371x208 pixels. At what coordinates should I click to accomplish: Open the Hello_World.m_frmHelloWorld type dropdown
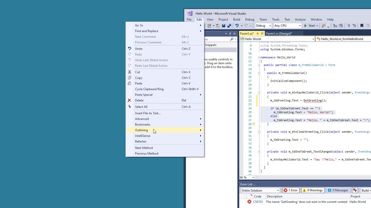point(343,39)
